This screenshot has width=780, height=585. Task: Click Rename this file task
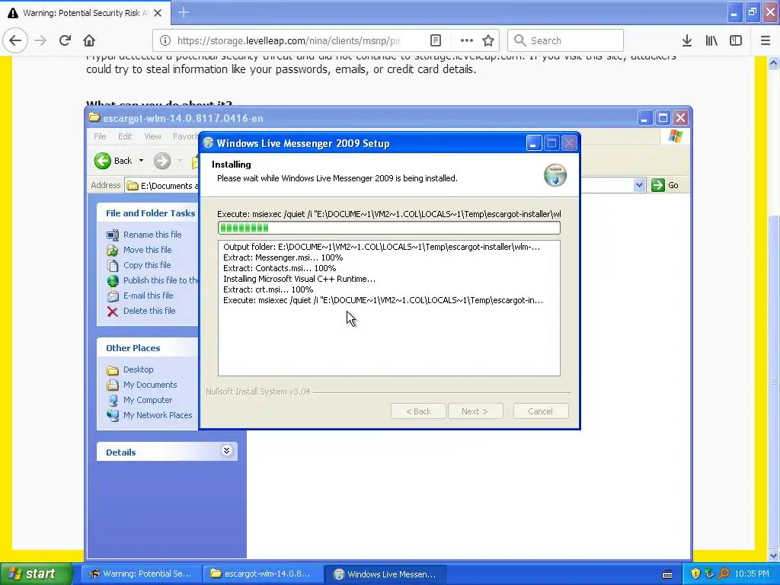tap(152, 235)
